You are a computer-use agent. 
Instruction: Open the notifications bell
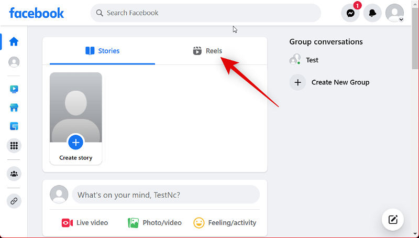coord(372,13)
